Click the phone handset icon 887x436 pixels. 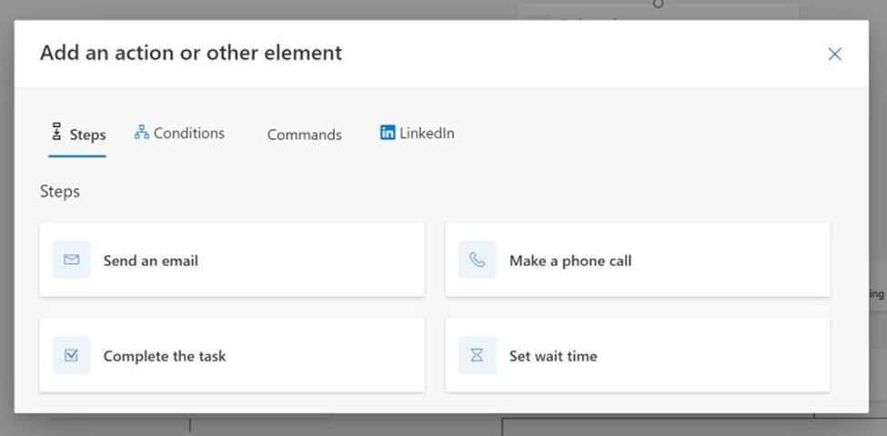point(478,260)
